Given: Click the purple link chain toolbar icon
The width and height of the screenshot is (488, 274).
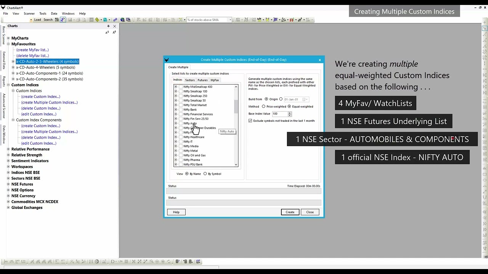Looking at the screenshot, I should click(115, 20).
